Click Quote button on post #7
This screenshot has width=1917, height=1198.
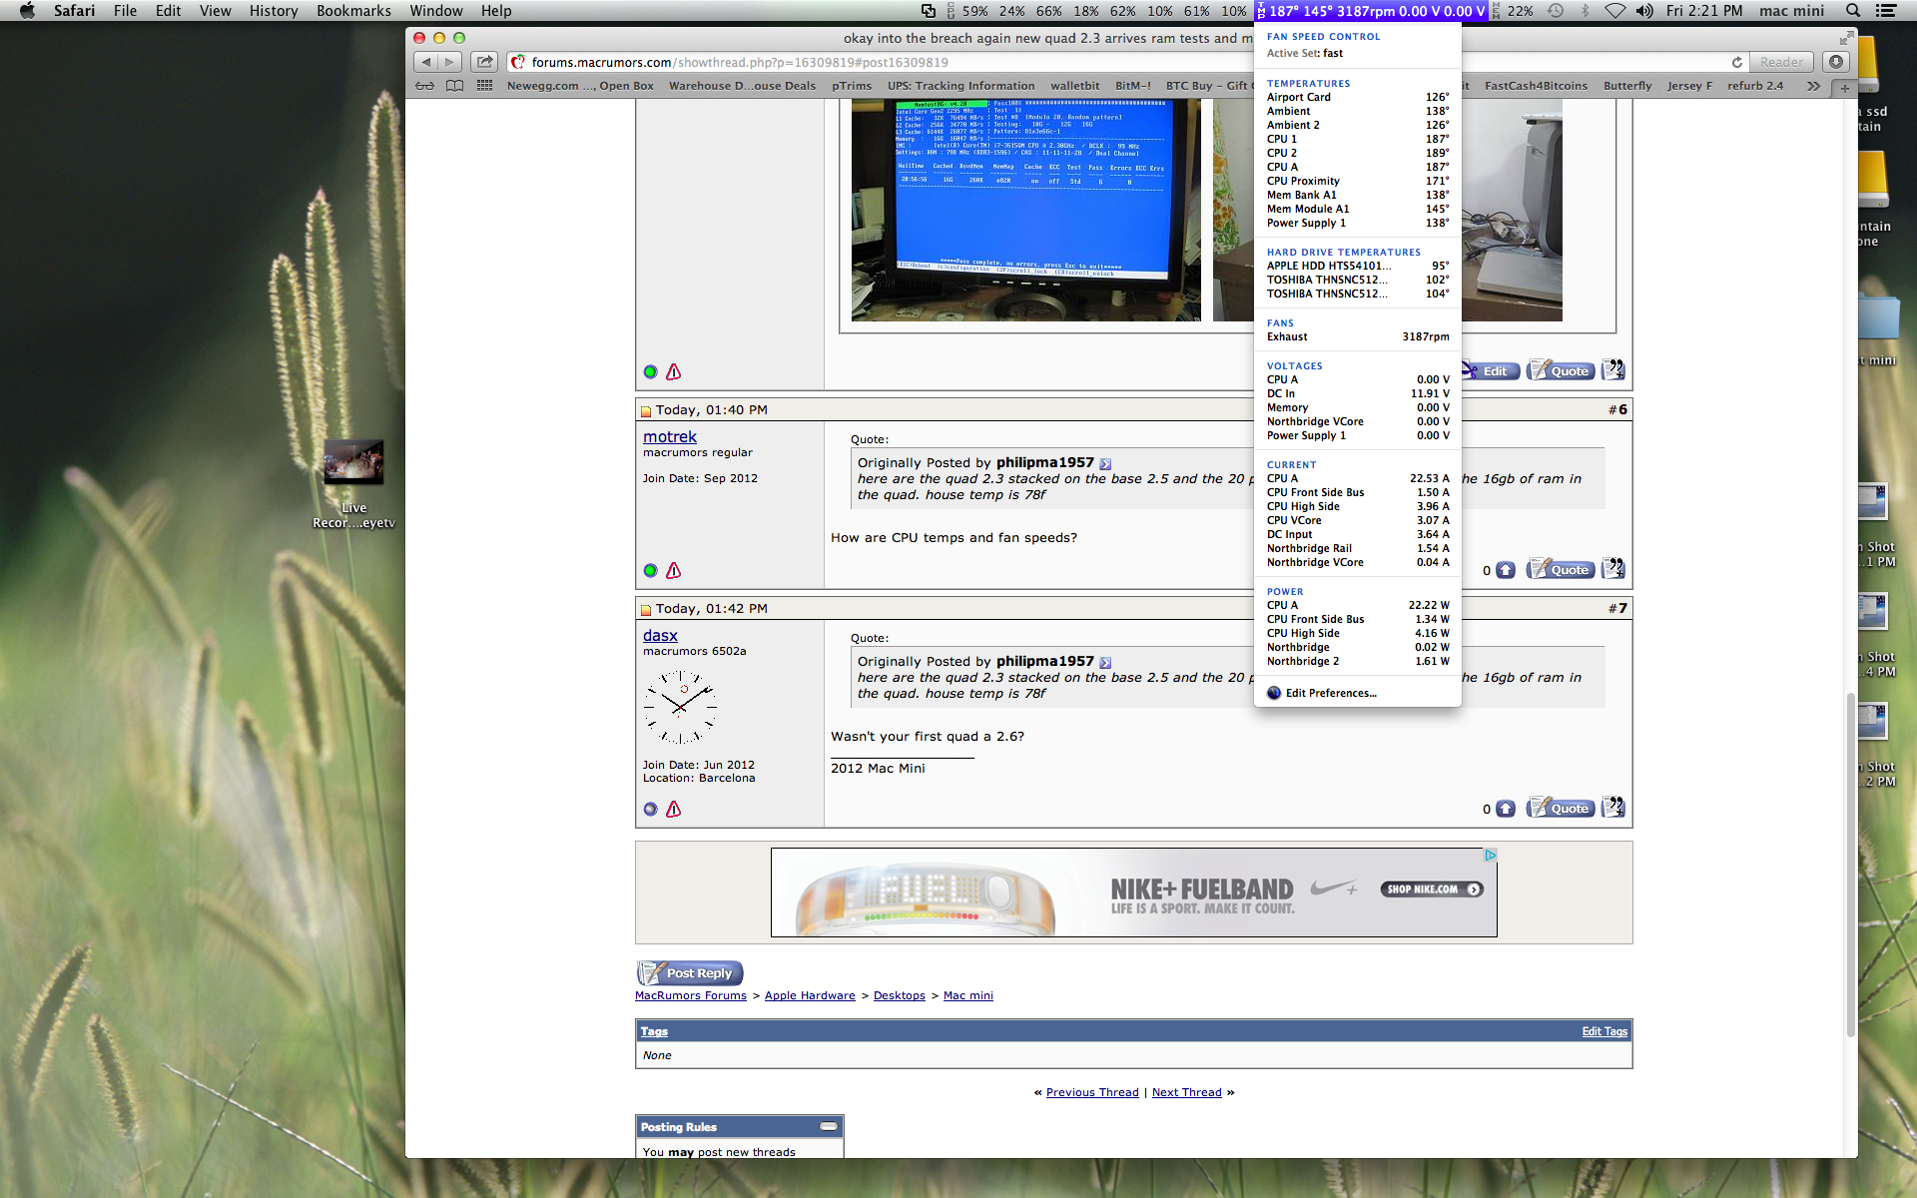[1561, 808]
